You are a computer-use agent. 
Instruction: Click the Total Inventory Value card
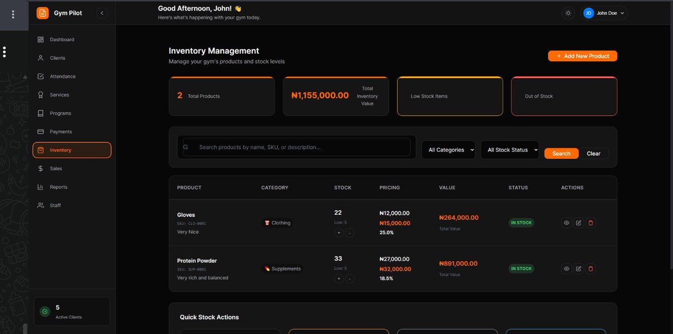[336, 96]
